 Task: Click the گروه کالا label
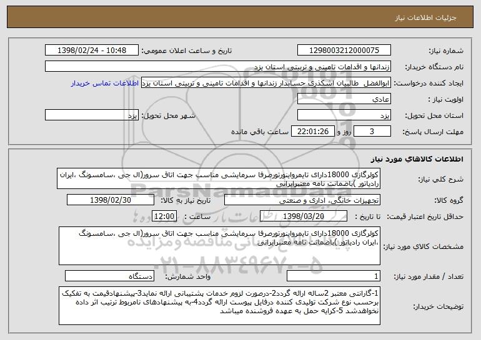[x=449, y=201]
